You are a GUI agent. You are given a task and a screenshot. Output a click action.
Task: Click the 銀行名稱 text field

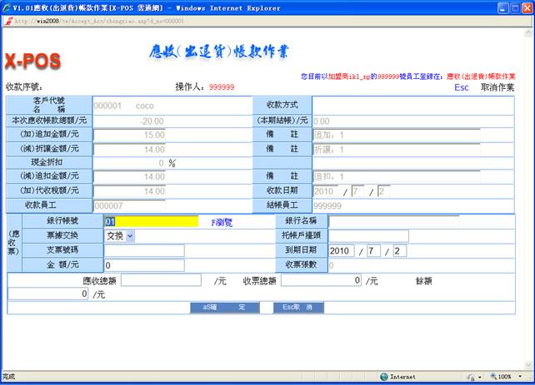(x=403, y=221)
